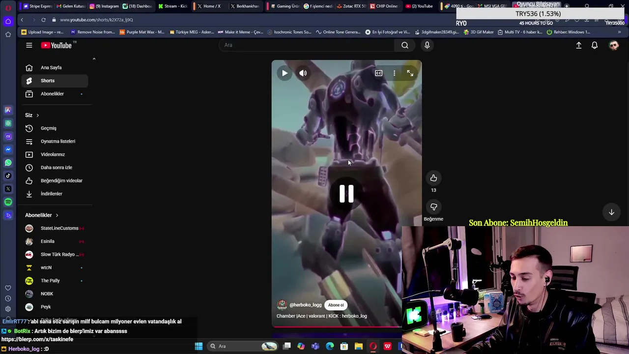Viewport: 629px width, 354px height.
Task: Toggle closed captions on the short
Action: 378,73
